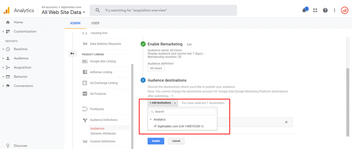Click the Home house icon
The image size is (352, 149).
(8, 22)
